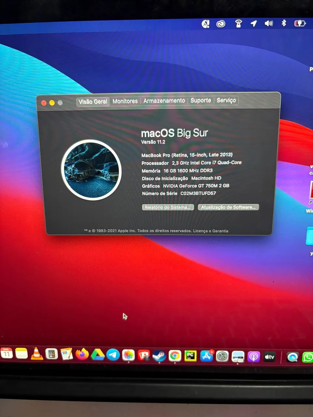
Task: Click the location services arrow icon
Action: pyautogui.click(x=254, y=23)
